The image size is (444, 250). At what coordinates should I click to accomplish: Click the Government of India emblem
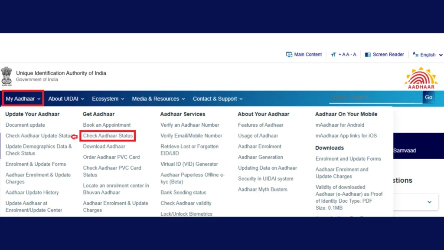(x=7, y=76)
